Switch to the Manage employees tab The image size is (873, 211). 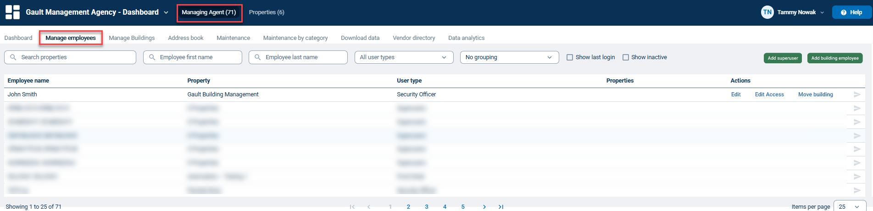[x=71, y=38]
